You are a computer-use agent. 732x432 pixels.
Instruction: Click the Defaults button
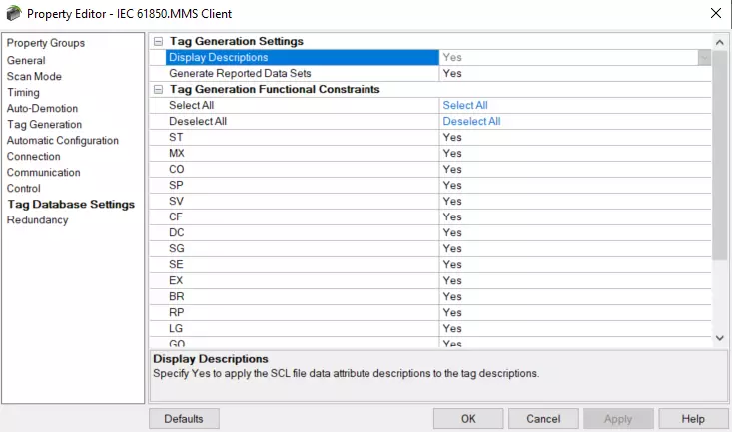click(x=184, y=419)
